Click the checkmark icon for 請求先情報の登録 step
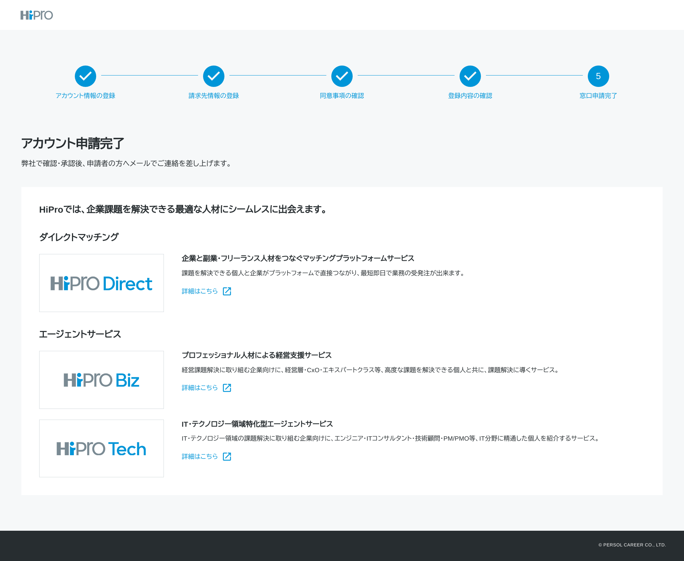The width and height of the screenshot is (684, 561). [x=213, y=76]
